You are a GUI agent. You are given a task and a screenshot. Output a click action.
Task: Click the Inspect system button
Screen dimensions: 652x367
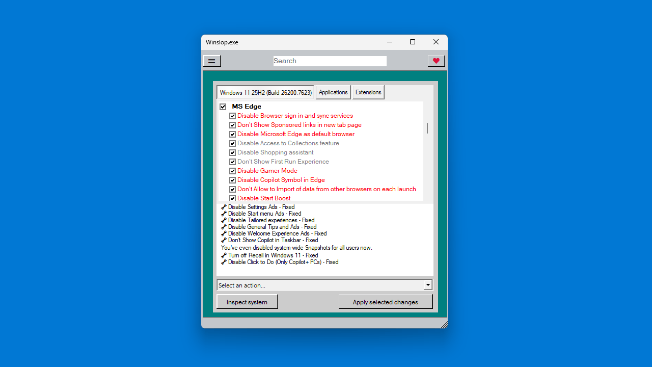click(247, 302)
